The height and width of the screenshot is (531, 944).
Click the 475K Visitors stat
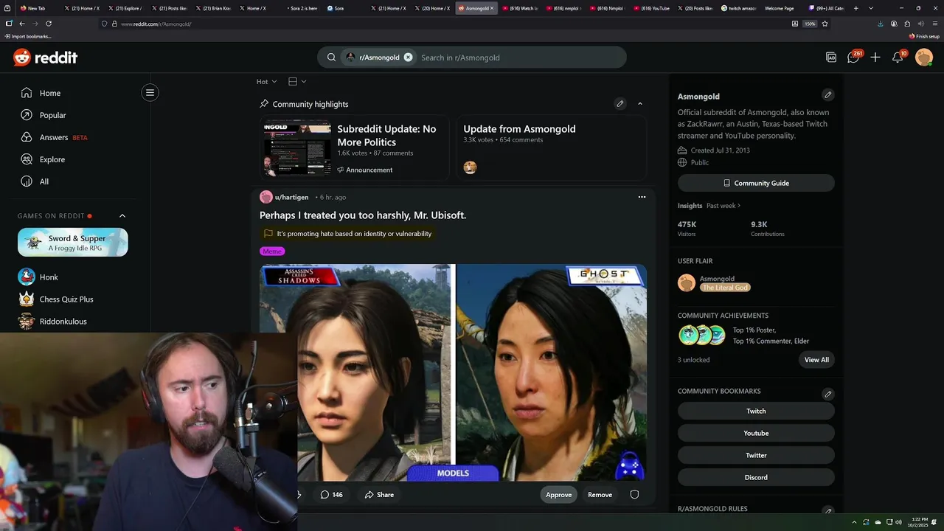(688, 228)
